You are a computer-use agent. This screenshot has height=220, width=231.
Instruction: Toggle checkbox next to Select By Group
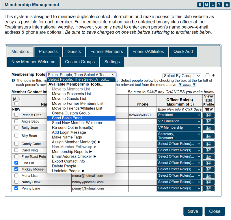click(207, 75)
